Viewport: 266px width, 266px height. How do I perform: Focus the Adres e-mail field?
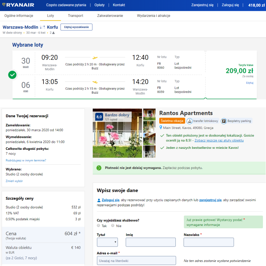136,260
